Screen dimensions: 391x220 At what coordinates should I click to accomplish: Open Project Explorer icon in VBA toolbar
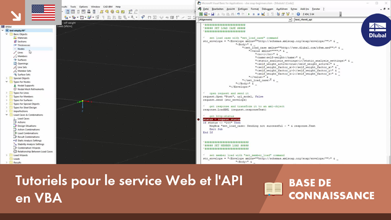278,14
